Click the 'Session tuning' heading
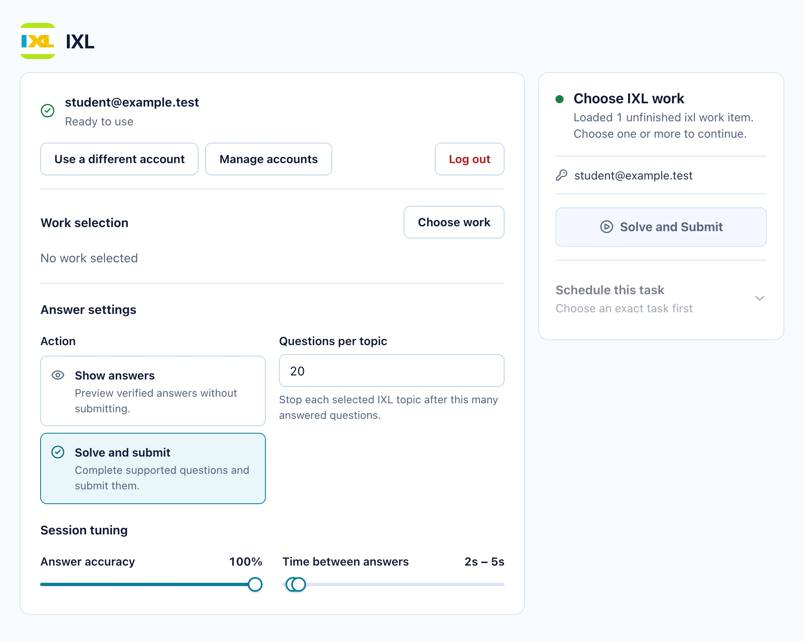The height and width of the screenshot is (641, 804). [84, 530]
